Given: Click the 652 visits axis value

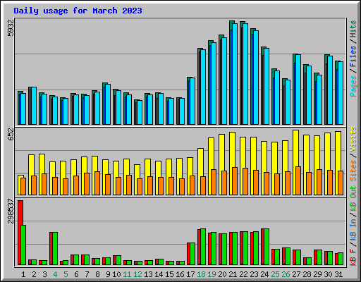Looking at the screenshot, I should [x=11, y=134].
